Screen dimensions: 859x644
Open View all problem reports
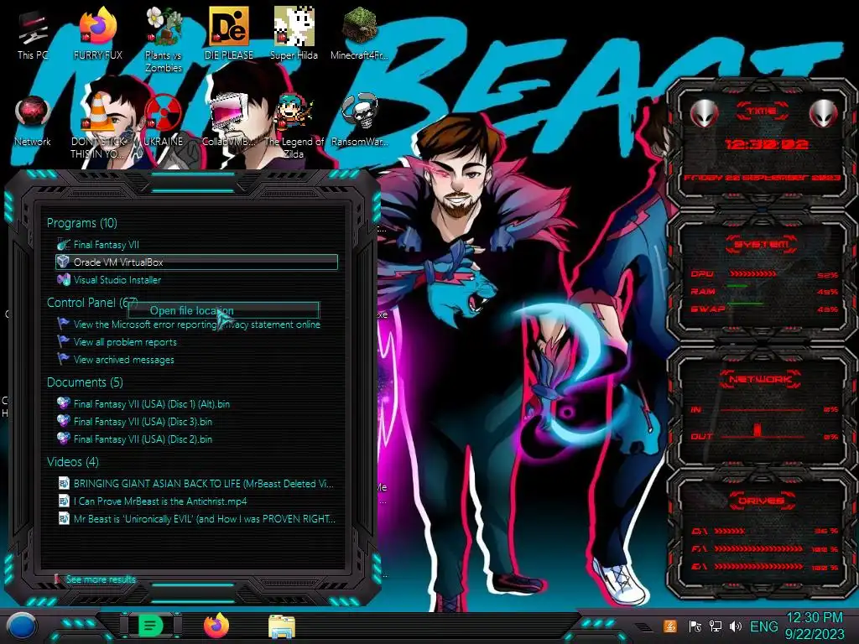(x=196, y=342)
